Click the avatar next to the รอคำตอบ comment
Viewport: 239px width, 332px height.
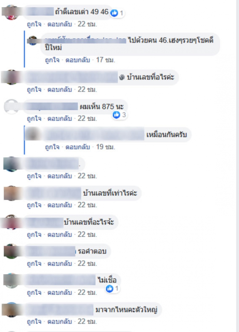click(x=12, y=251)
